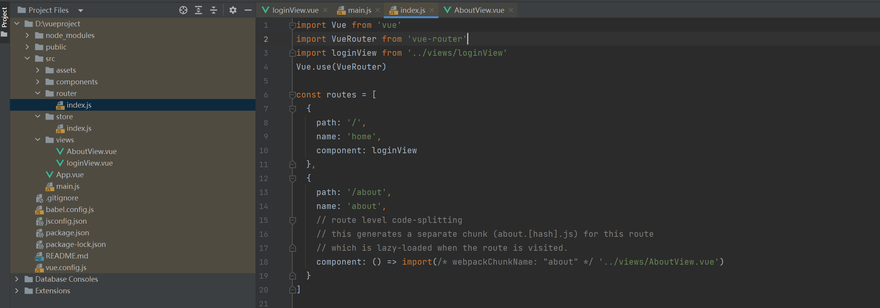Select README.md file

[x=133, y=256]
